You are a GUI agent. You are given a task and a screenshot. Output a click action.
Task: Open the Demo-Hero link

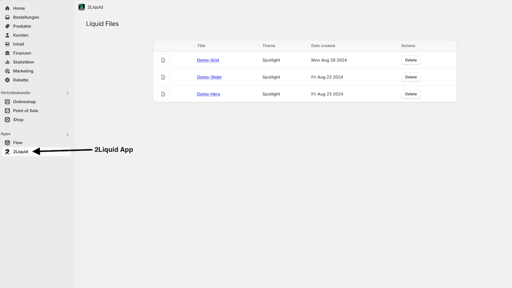coord(208,94)
